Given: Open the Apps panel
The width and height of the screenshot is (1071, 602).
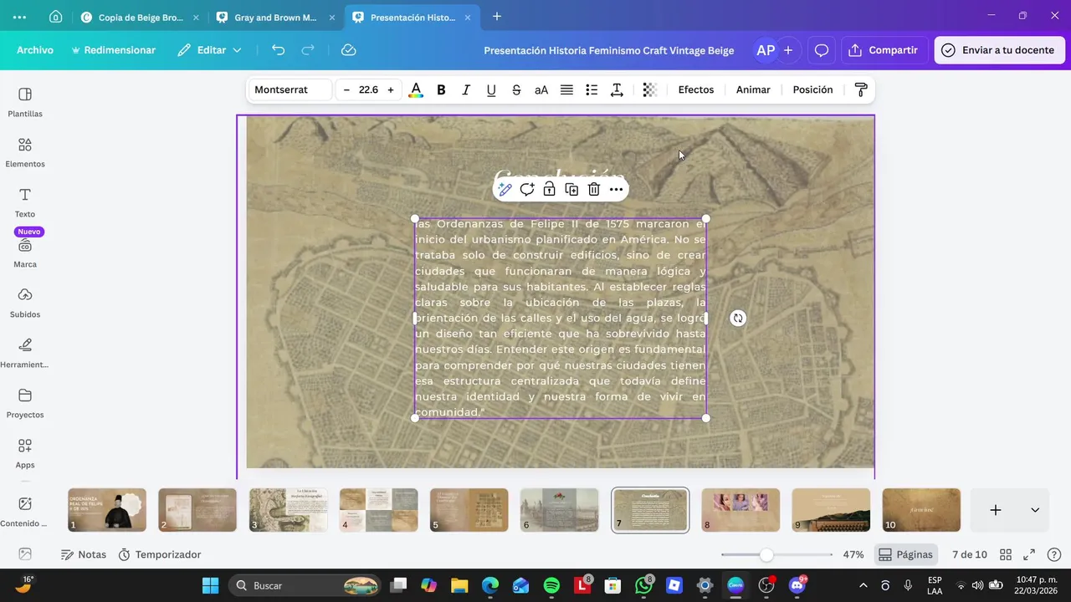Looking at the screenshot, I should click(x=25, y=453).
